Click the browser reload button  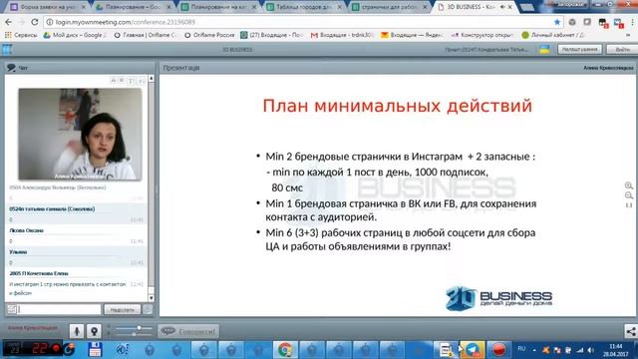point(35,22)
